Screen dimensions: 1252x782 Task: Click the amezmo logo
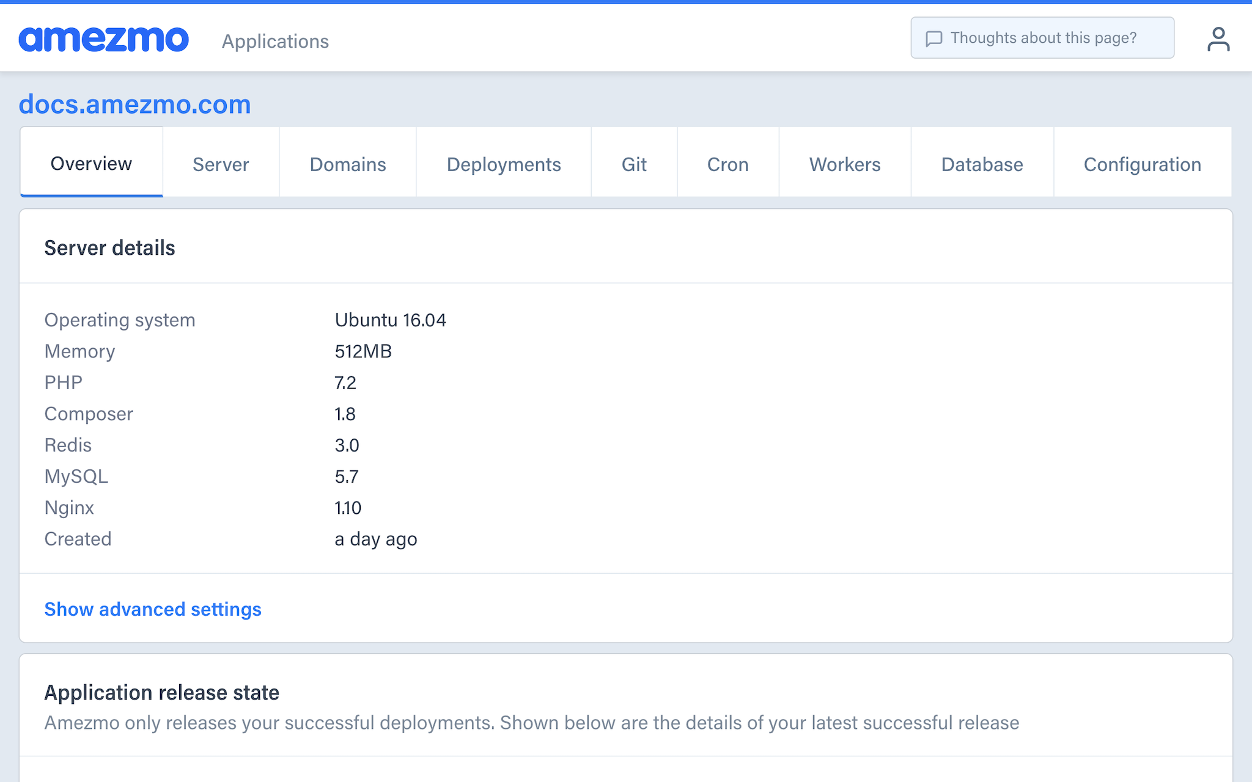103,39
